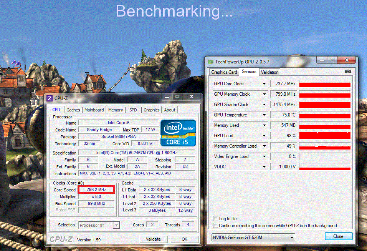
Task: Expand the VDDC sensor dropdown arrow
Action: point(264,167)
